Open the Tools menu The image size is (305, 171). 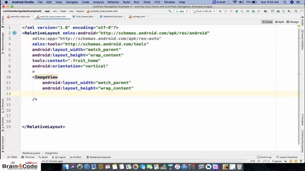click(147, 2)
